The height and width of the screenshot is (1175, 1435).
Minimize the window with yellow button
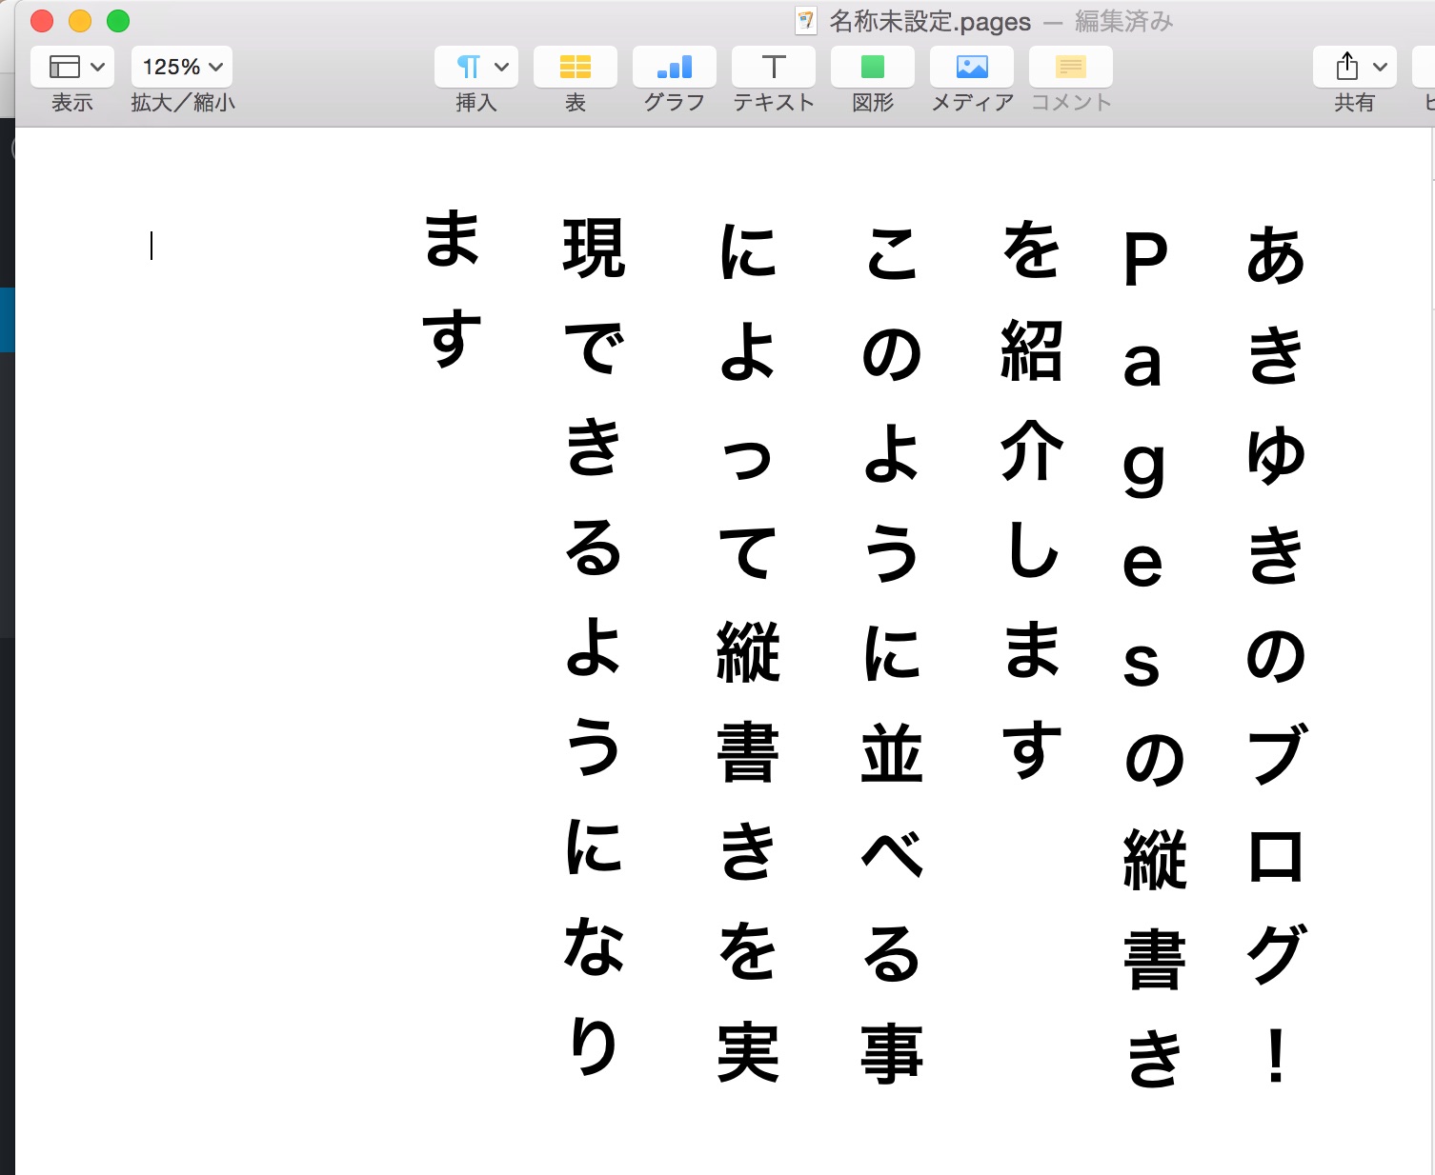pos(80,21)
